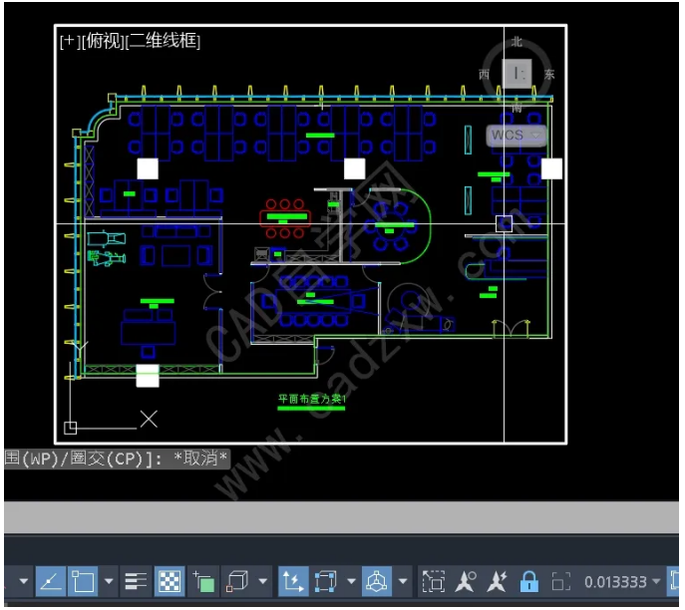This screenshot has width=685, height=610.
Task: Open leftmost status bar dropdown arrow
Action: pos(24,584)
